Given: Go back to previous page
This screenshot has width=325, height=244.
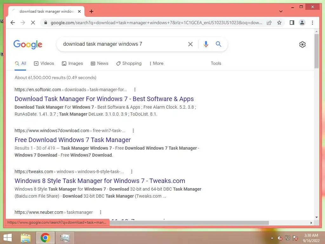Looking at the screenshot, I should pyautogui.click(x=13, y=23).
